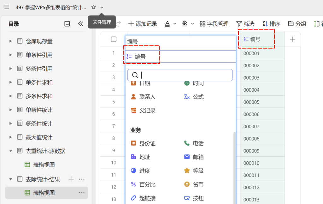
Task: Select the cell 000001
Action: coord(262,53)
